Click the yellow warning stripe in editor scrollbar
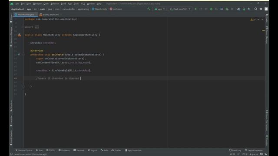 coord(263,30)
